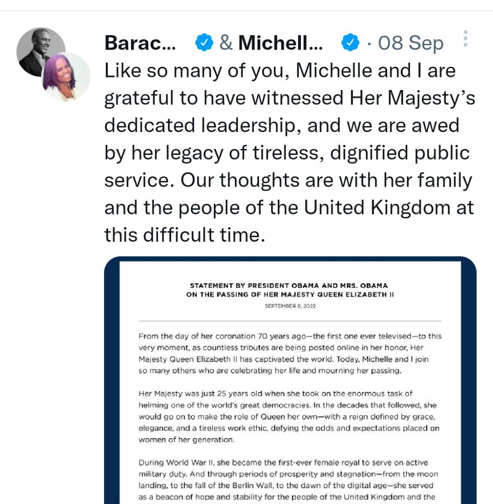Click the "08 Sep" tweet timestamp
Image resolution: width=493 pixels, height=504 pixels.
pyautogui.click(x=410, y=43)
